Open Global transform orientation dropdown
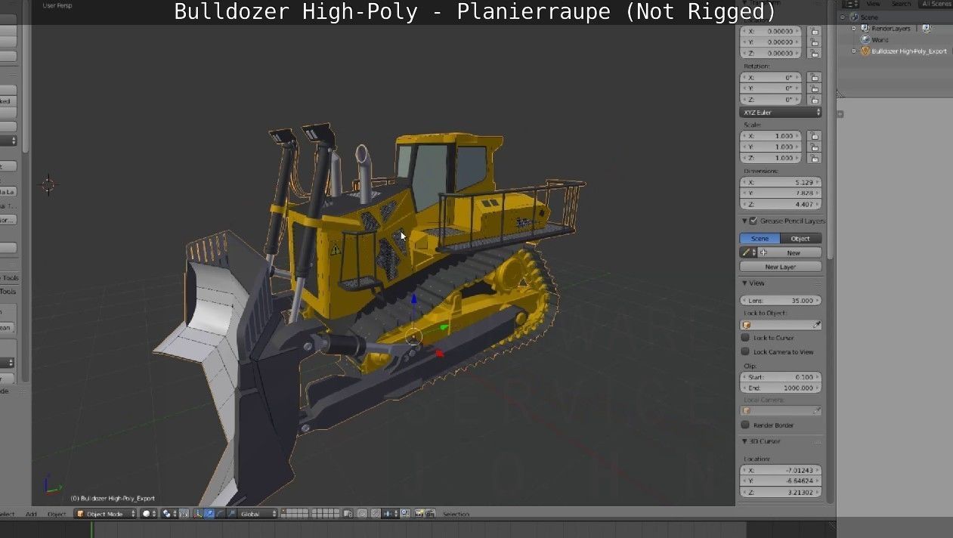The width and height of the screenshot is (953, 538). 258,514
